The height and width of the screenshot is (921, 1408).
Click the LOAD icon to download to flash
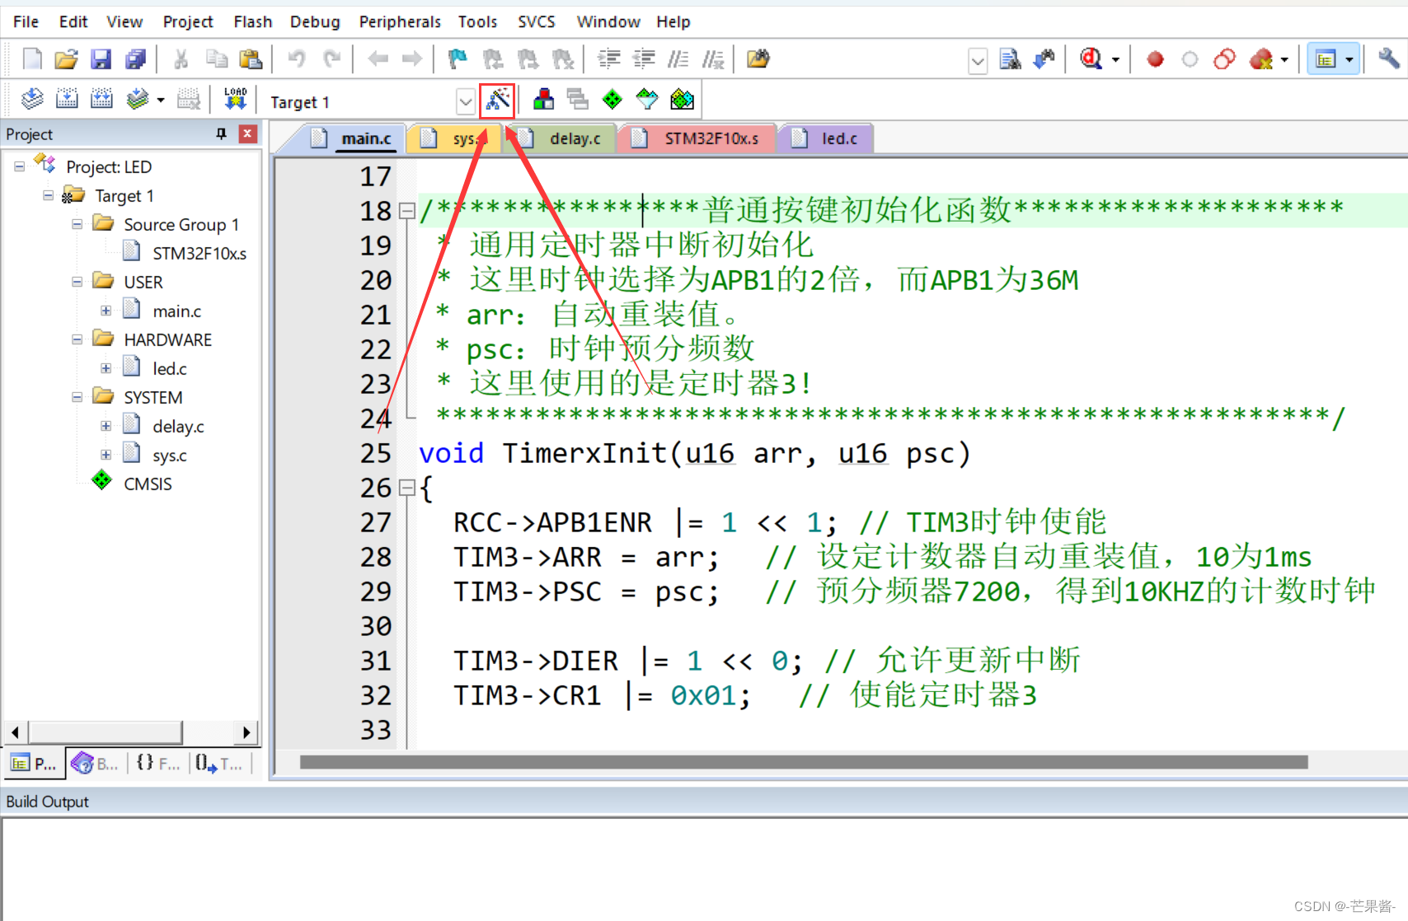235,98
